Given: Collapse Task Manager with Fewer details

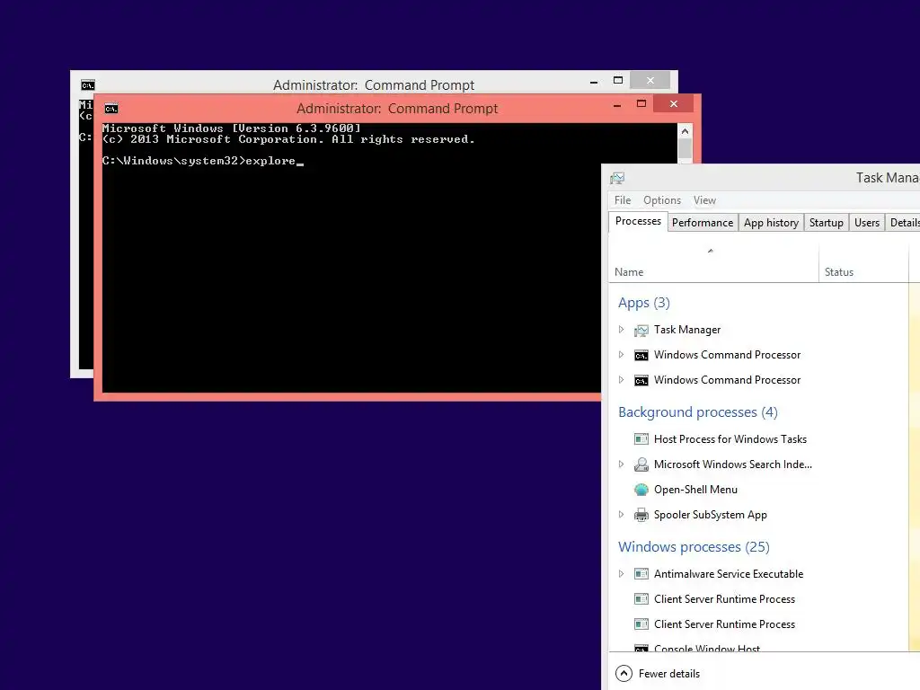Looking at the screenshot, I should coord(658,674).
